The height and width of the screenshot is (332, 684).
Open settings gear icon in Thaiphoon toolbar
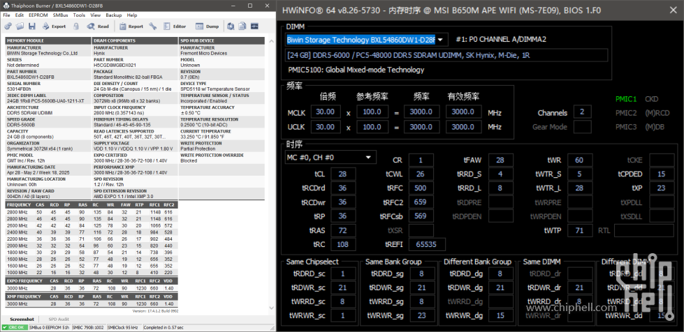[x=8, y=26]
